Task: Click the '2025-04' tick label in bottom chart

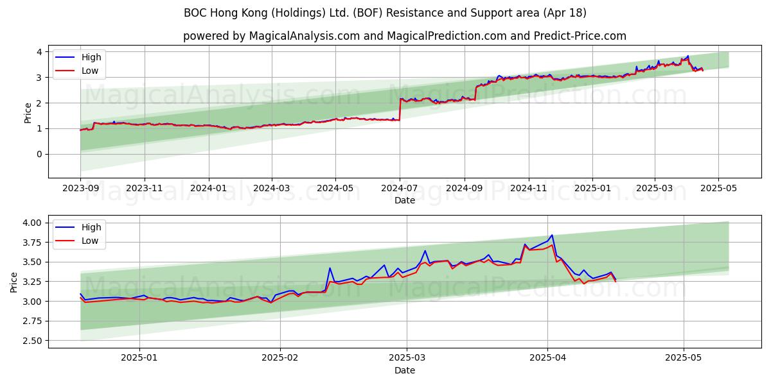Action: click(548, 359)
